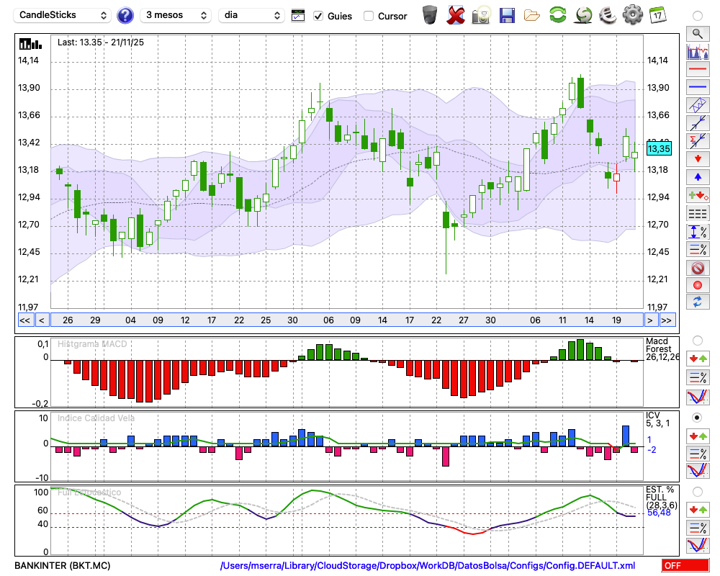
Task: Uncheck the Guies checkbox
Action: coord(318,16)
